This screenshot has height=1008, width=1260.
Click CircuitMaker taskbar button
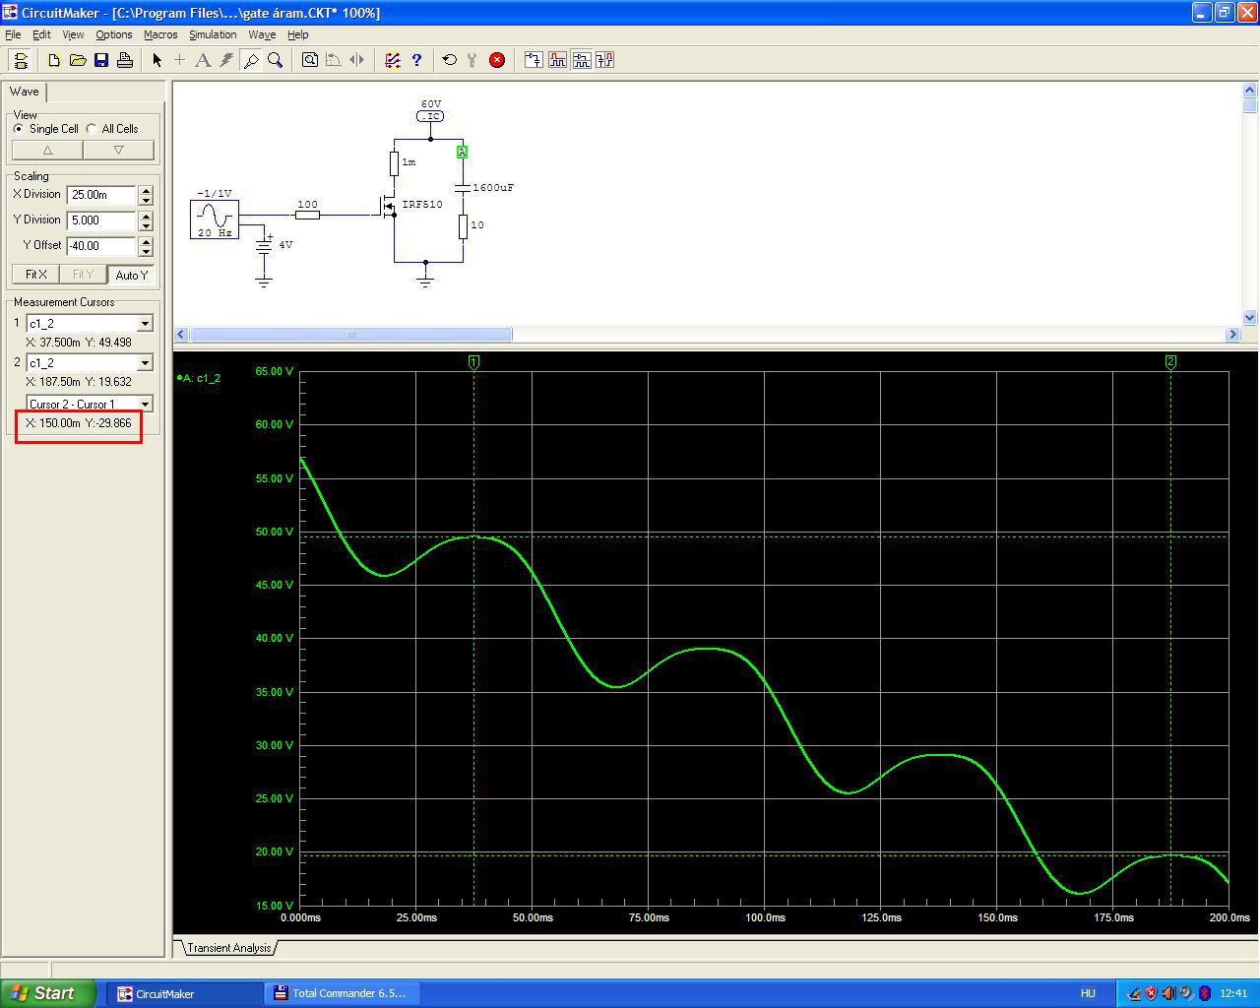(184, 993)
